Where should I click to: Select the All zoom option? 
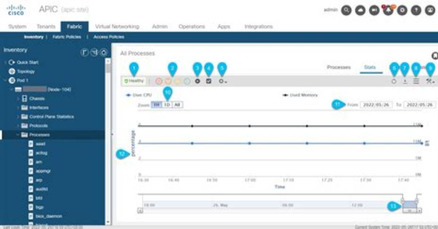tap(177, 105)
